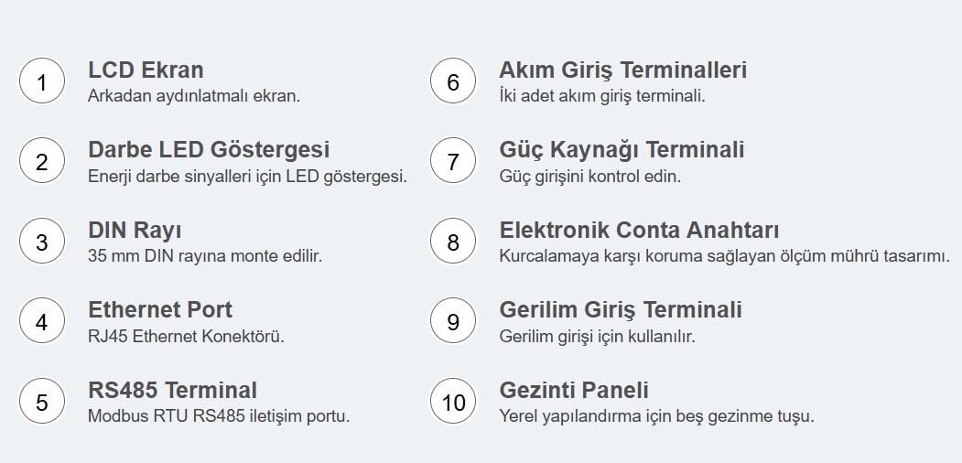Viewport: 962px width, 463px height.
Task: Click the number 2 circle badge
Action: 41,162
